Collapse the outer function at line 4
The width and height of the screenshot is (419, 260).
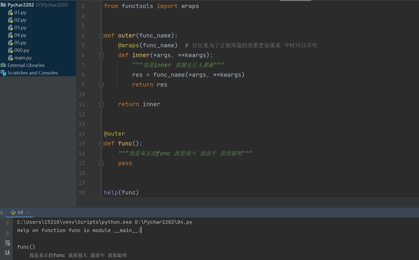click(101, 36)
